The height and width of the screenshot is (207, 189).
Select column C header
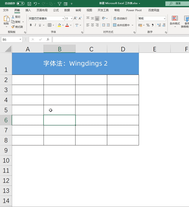click(x=91, y=49)
